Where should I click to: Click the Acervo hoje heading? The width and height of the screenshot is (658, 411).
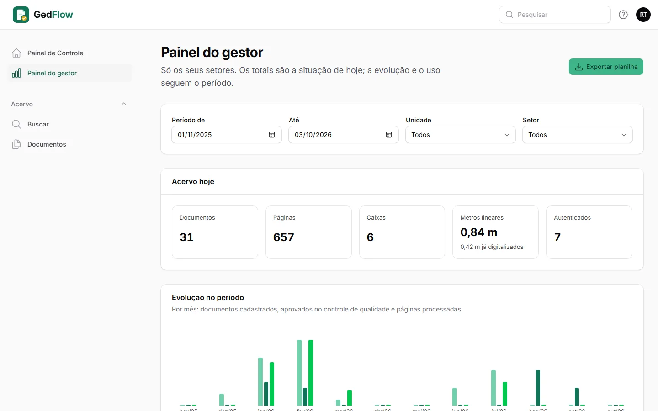pyautogui.click(x=193, y=182)
